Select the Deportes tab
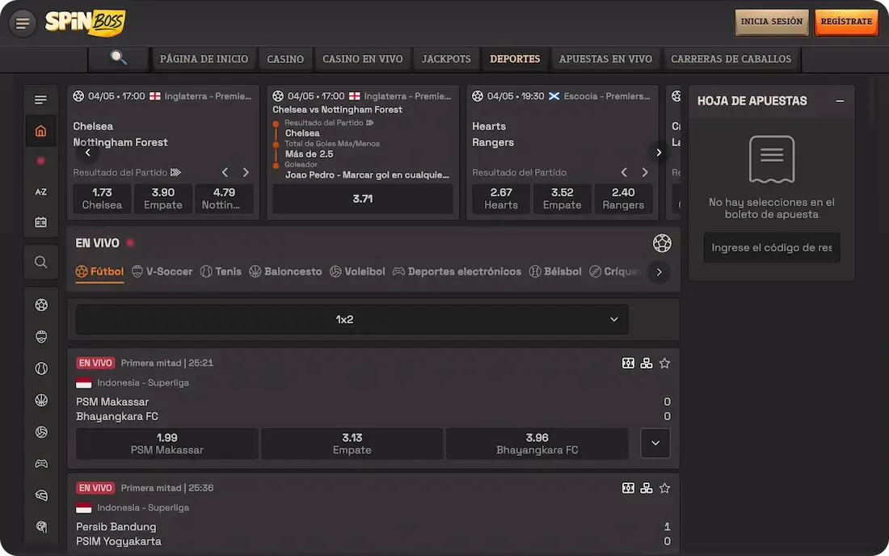The width and height of the screenshot is (889, 556). pyautogui.click(x=515, y=59)
